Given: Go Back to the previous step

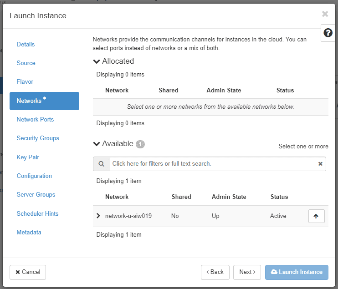Looking at the screenshot, I should pyautogui.click(x=215, y=272).
